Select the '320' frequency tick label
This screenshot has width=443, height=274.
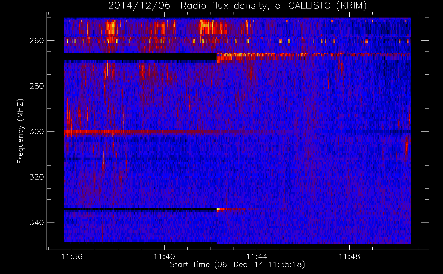click(37, 177)
